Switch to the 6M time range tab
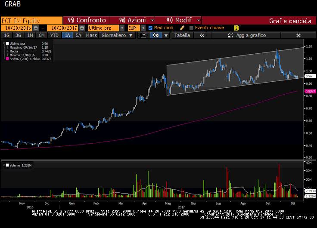The height and width of the screenshot is (228, 317). [x=41, y=35]
